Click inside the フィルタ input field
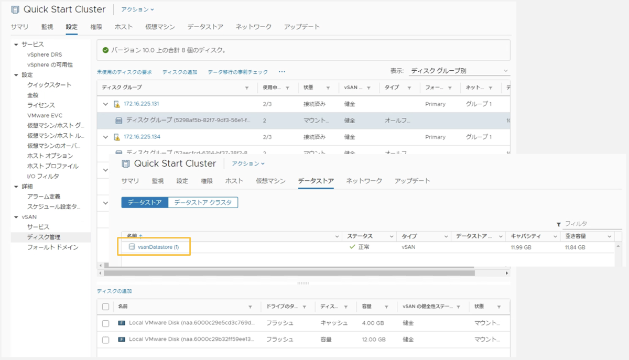Screen dimensions: 629x360 [x=592, y=224]
